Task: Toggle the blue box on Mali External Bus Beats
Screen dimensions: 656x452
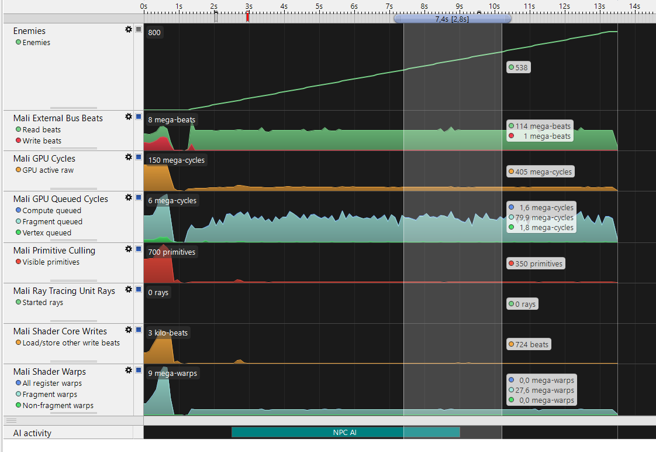Action: click(x=139, y=117)
